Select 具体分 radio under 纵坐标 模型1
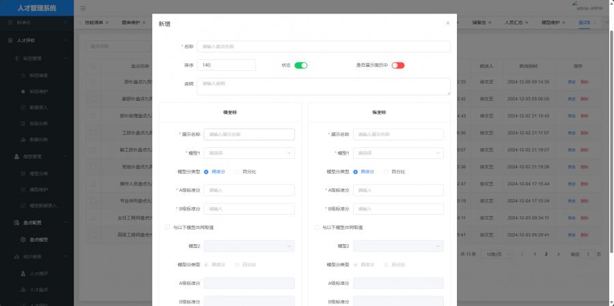The image size is (614, 306). point(356,172)
